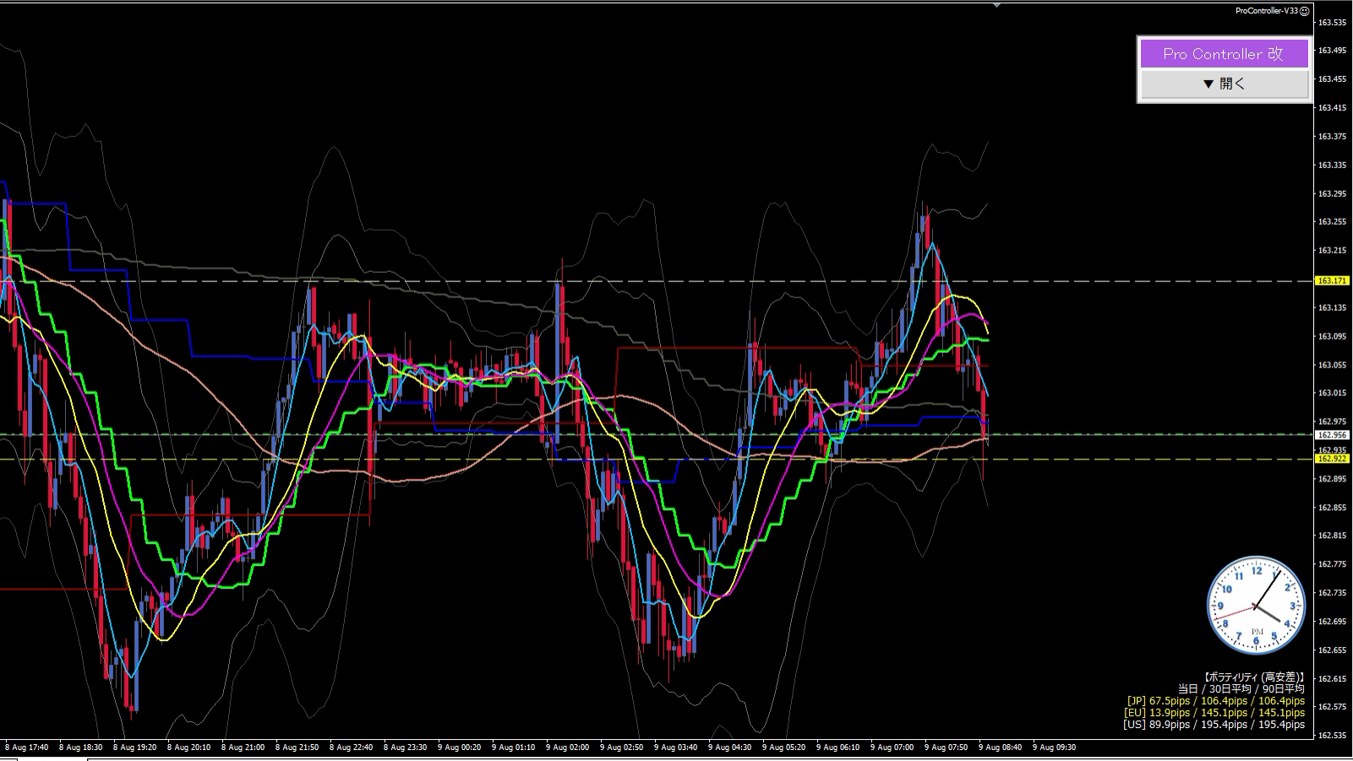Click the 9 Aug 08:40 time label

click(1000, 747)
